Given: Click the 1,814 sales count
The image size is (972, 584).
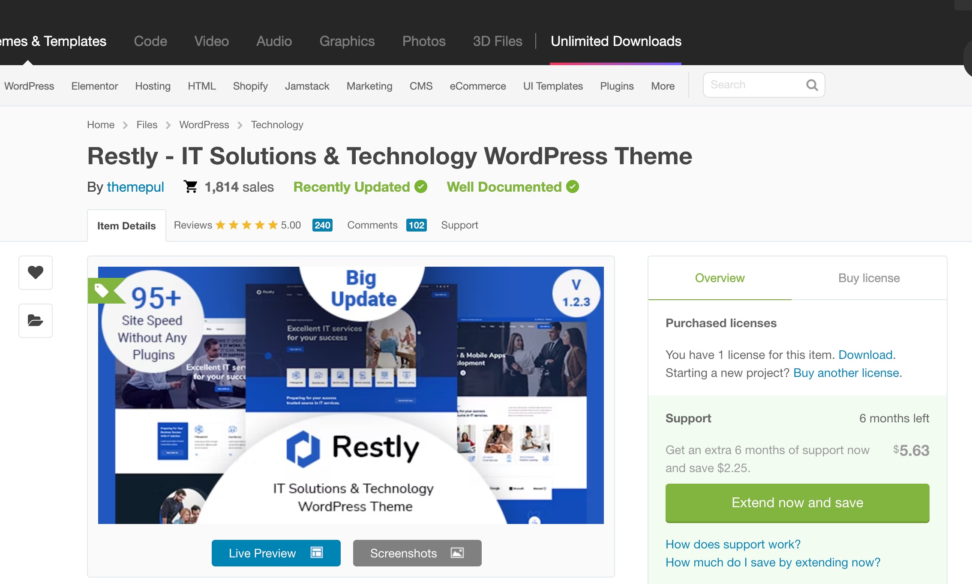Looking at the screenshot, I should click(x=239, y=187).
